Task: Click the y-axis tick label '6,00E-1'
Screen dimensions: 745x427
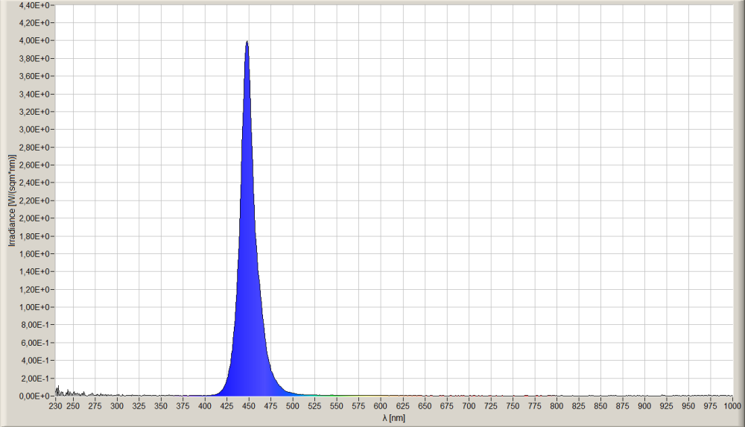Action: pos(36,343)
